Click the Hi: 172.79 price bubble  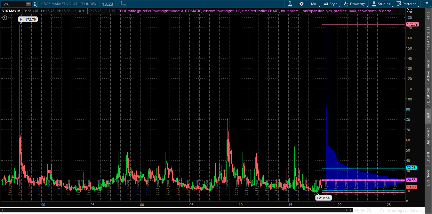pos(28,20)
